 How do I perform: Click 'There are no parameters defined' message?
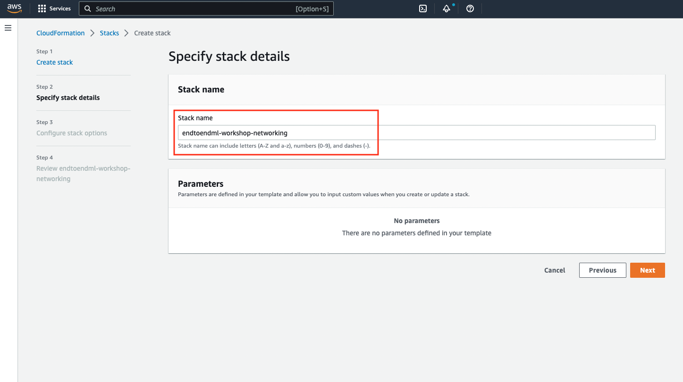(417, 233)
